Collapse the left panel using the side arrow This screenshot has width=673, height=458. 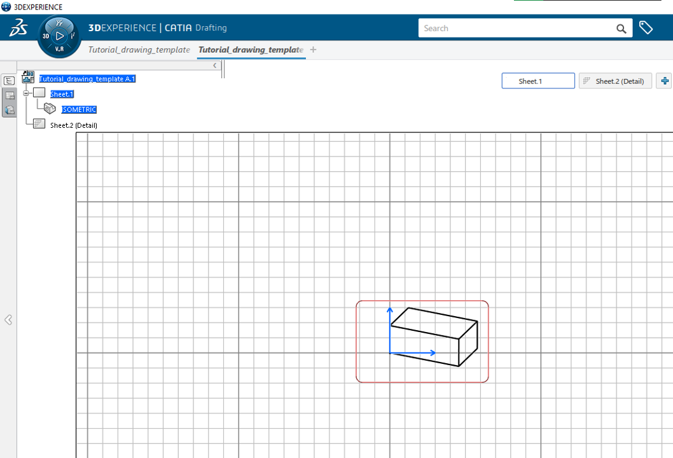coord(8,320)
